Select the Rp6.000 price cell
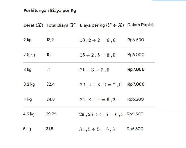Viewport: 186px width, 148px height. (136, 55)
